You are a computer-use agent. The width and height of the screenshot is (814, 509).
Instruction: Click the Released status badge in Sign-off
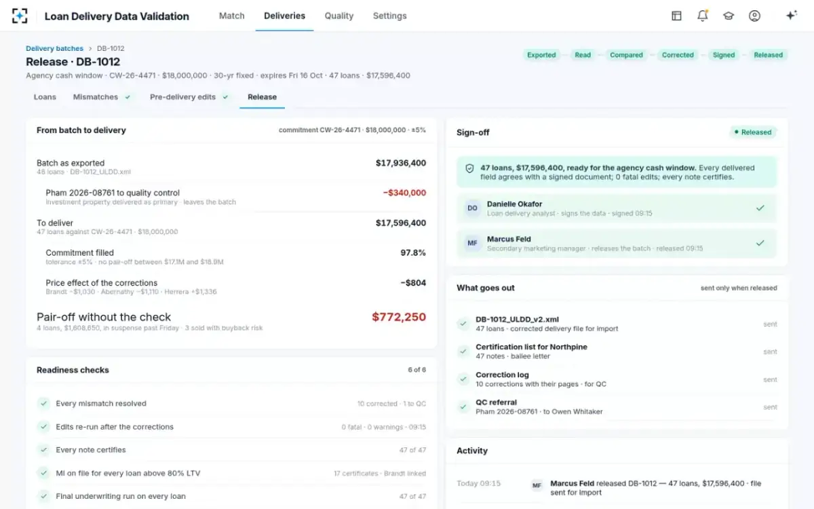[x=753, y=132]
